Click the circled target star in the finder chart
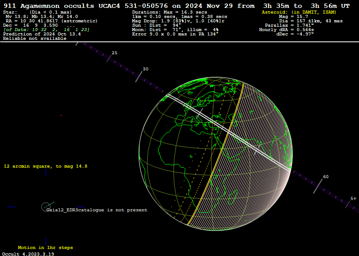The width and height of the screenshot is (359, 256). click(46, 207)
